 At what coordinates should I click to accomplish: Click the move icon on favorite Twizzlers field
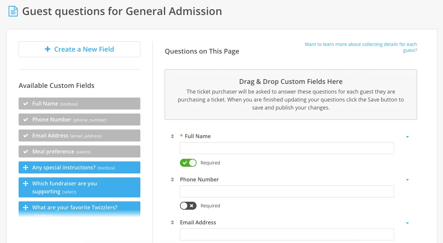[26, 207]
